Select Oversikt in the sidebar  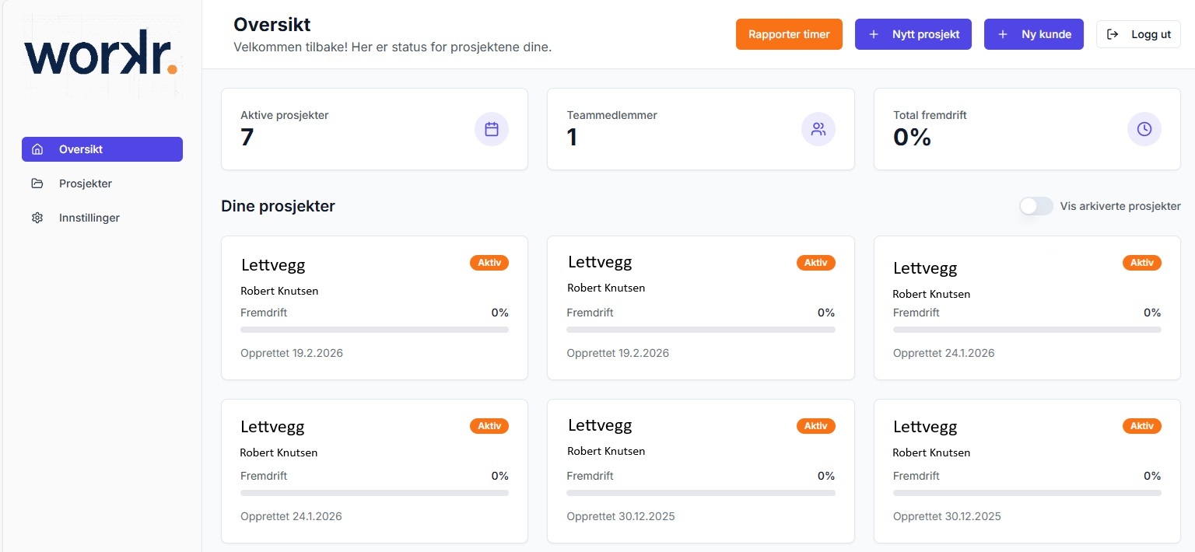pyautogui.click(x=81, y=149)
